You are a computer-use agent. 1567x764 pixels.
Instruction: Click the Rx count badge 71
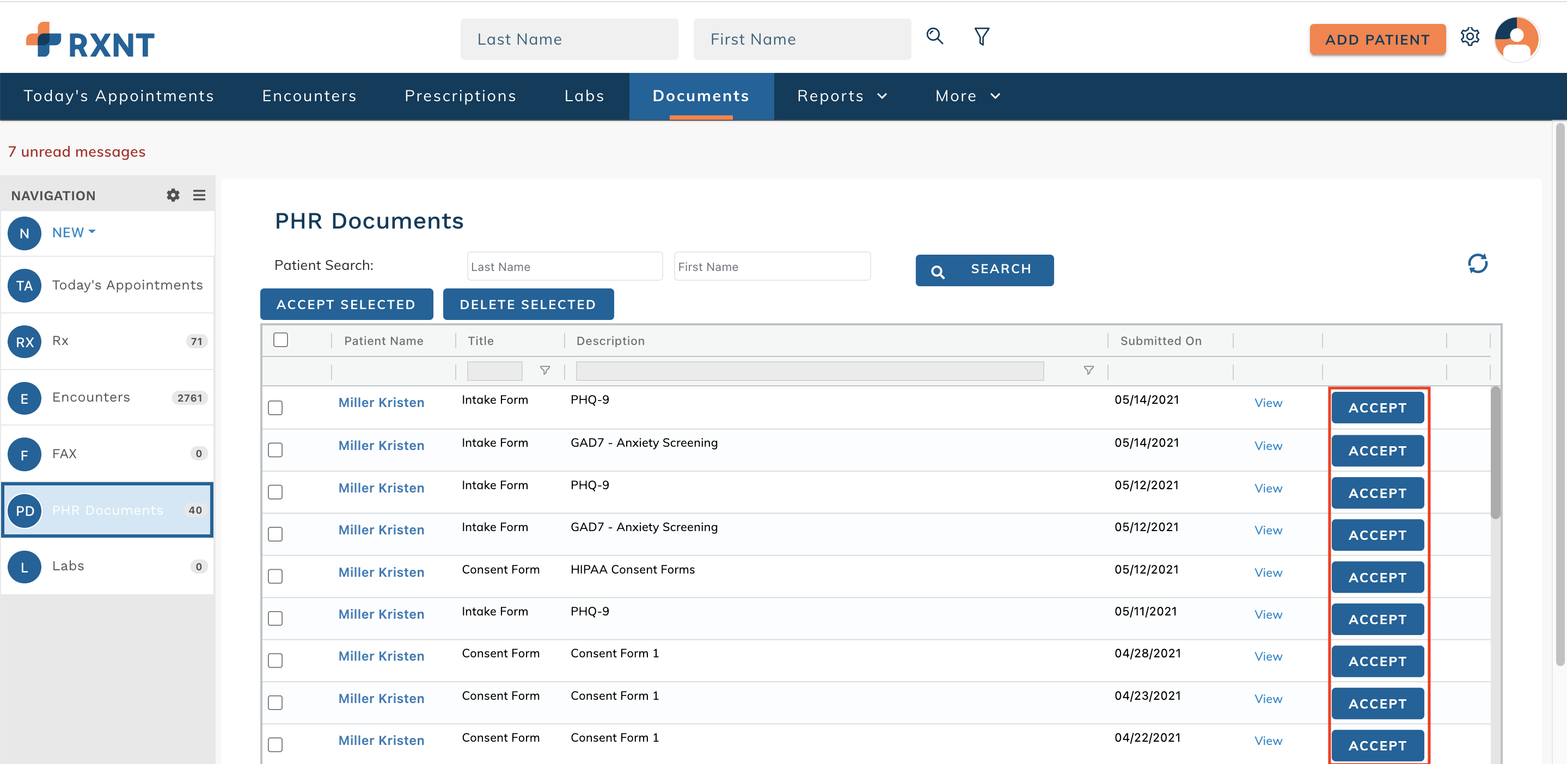(197, 342)
